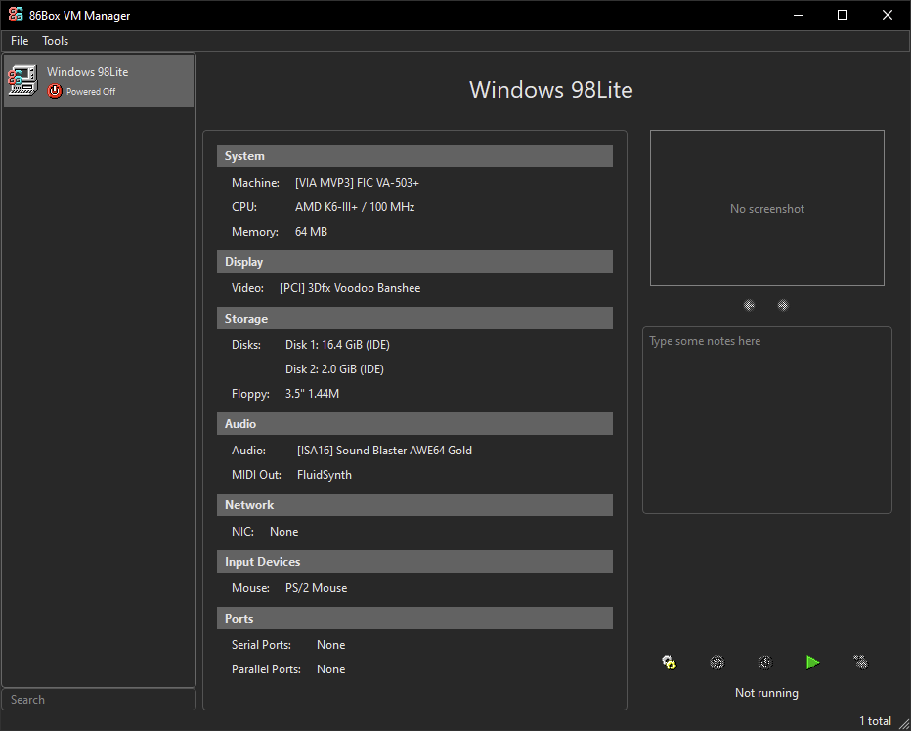Click the greyed-out icon left of the green play button

click(765, 663)
